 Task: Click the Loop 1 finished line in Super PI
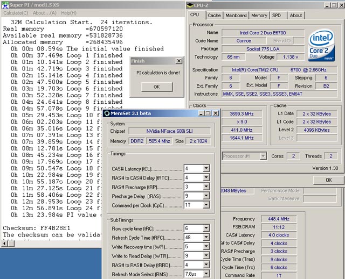(x=66, y=55)
